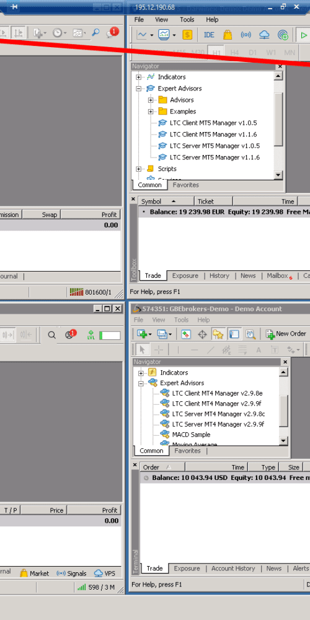Screen dimensions: 310x620
Task: Click the black magnifier beside the account badge
Action: click(52, 335)
